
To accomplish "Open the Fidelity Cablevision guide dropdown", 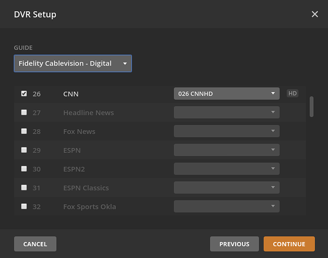I will point(73,63).
